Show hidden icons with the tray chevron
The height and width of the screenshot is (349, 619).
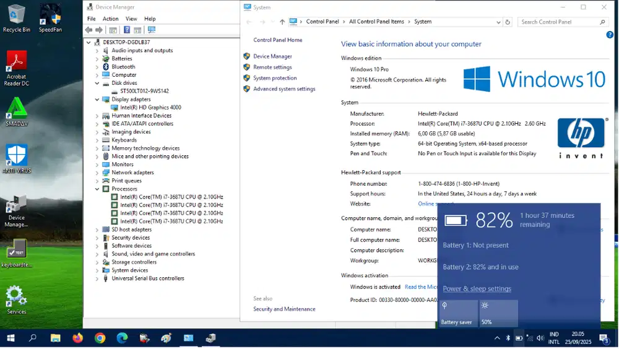pos(497,338)
